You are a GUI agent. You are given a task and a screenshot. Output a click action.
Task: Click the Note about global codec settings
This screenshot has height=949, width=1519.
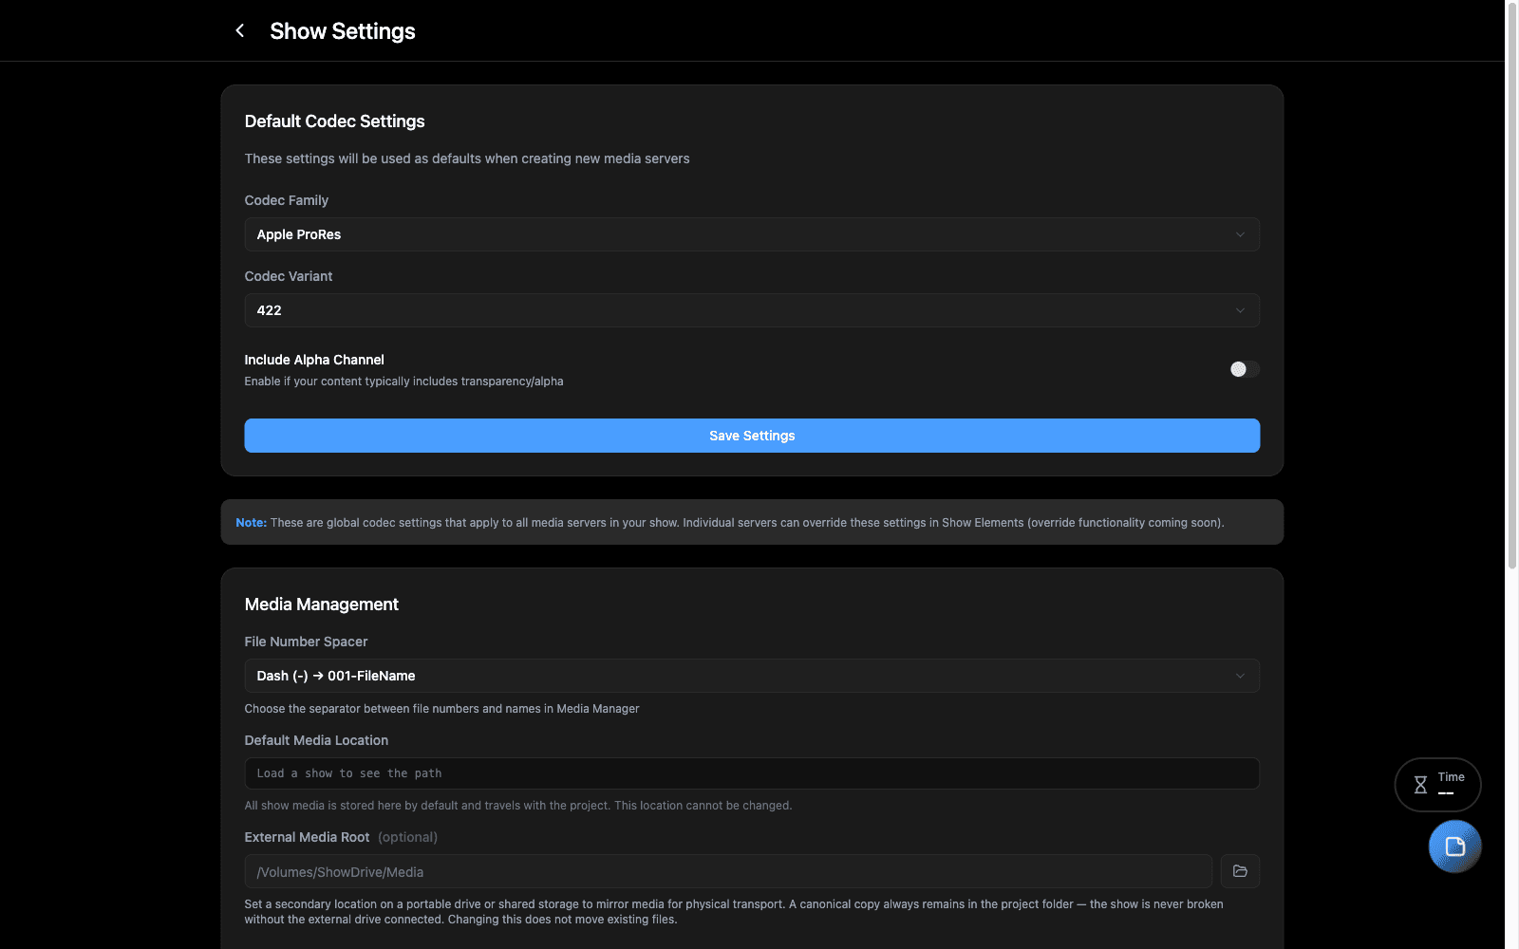[x=752, y=522]
